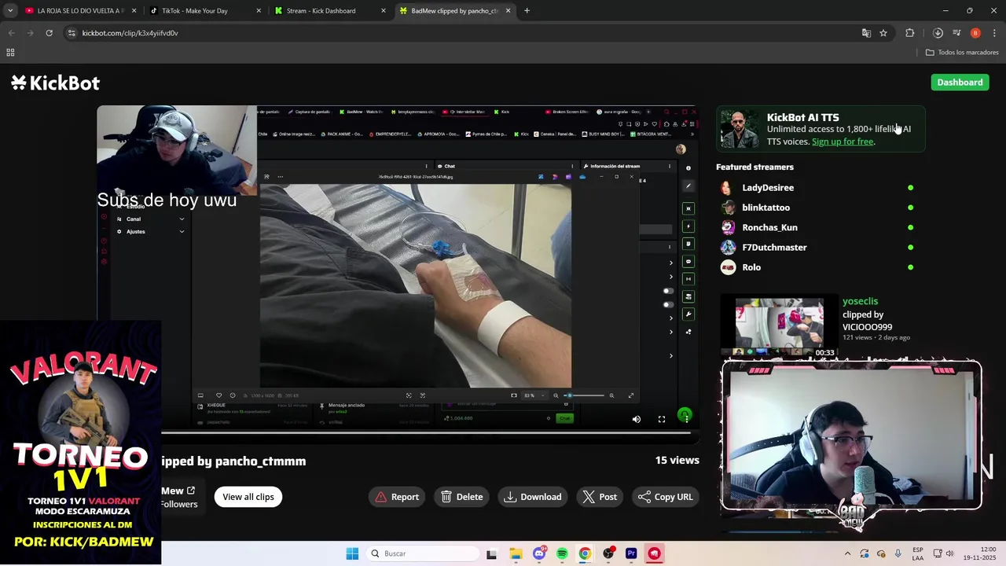Click the yoseclis streamer name
The width and height of the screenshot is (1006, 566).
tap(860, 301)
